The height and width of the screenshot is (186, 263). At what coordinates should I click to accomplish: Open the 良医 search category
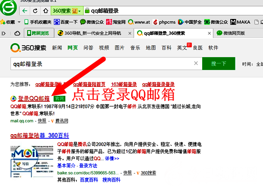(198, 48)
